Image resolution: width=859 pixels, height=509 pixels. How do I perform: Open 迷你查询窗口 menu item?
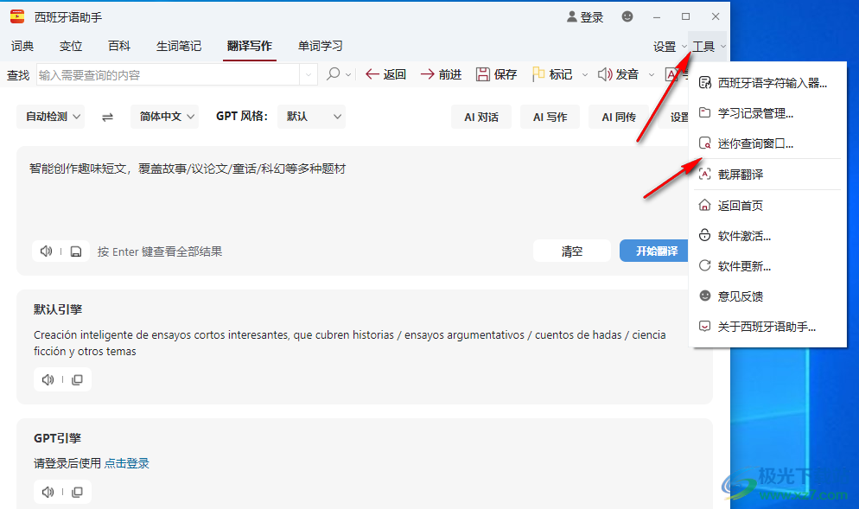pos(767,143)
